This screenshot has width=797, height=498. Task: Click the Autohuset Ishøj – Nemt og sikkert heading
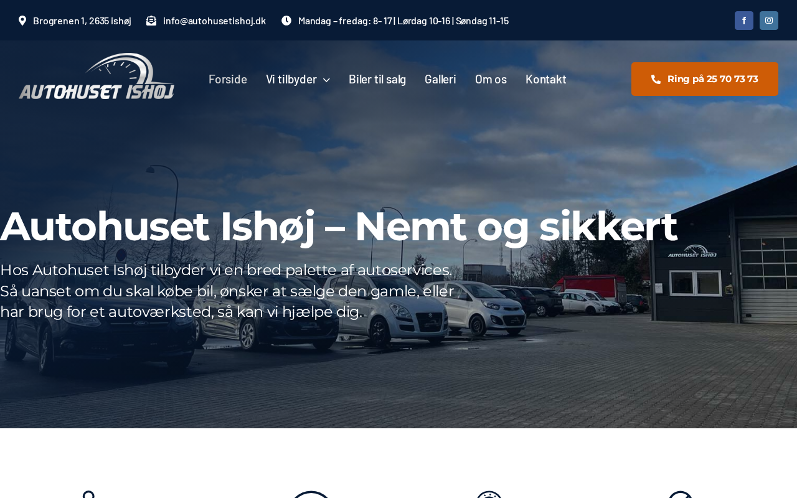click(x=339, y=226)
